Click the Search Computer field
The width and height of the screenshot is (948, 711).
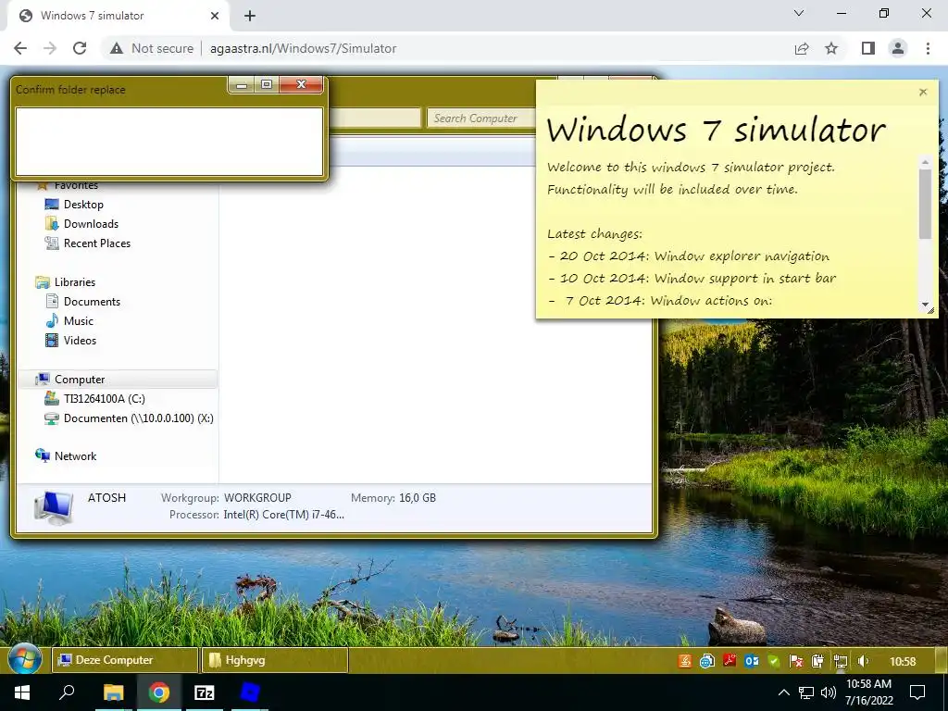[x=482, y=118]
